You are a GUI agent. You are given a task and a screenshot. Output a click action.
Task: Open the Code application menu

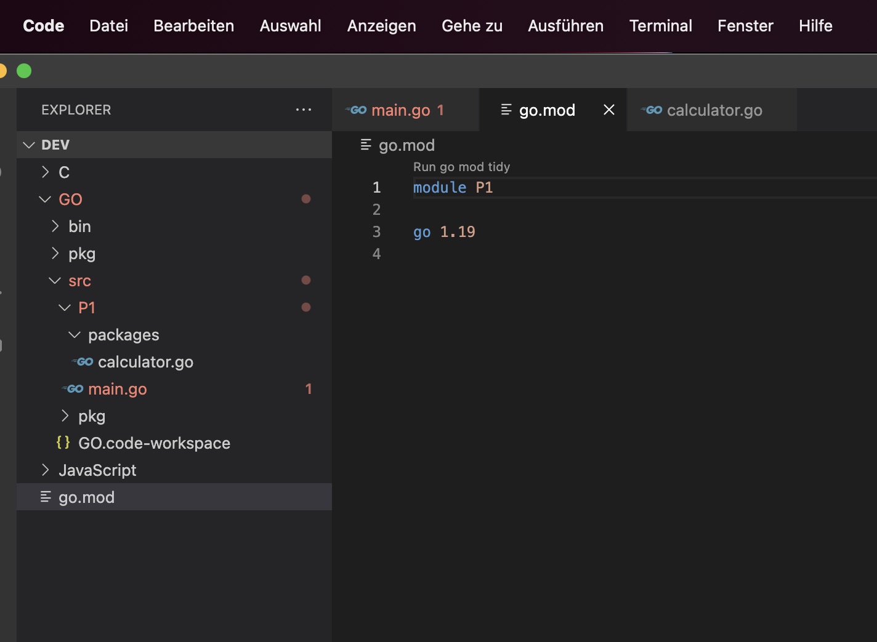43,26
